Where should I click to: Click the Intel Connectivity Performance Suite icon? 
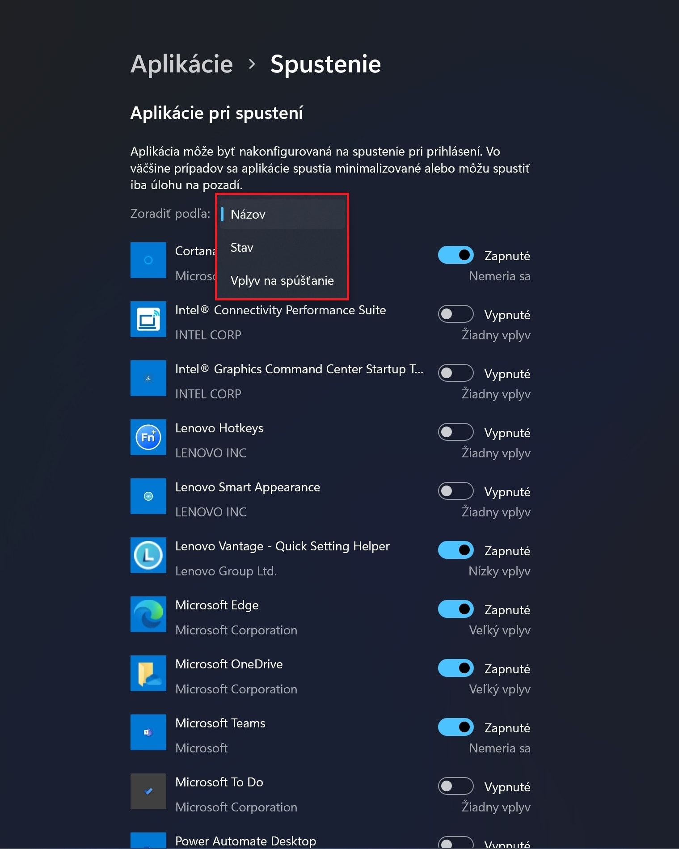(148, 319)
